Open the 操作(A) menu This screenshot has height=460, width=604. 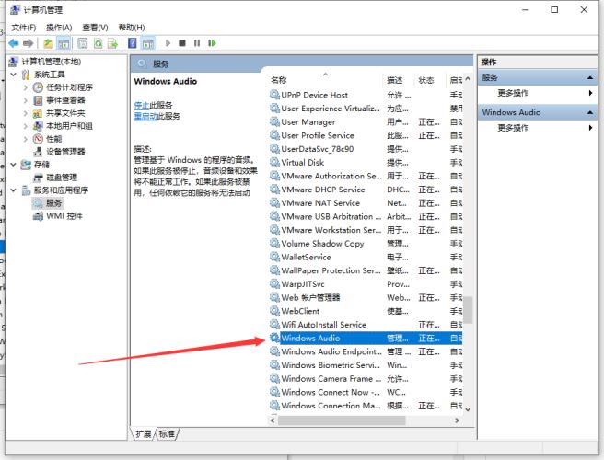(x=59, y=28)
